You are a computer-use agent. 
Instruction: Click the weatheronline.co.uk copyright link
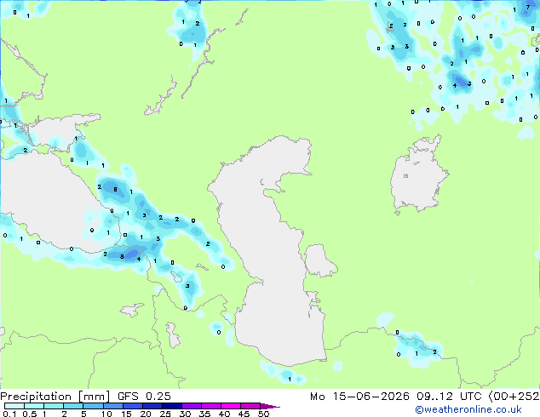pos(468,409)
